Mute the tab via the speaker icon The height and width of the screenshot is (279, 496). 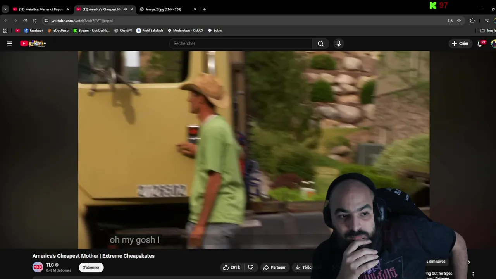125,9
